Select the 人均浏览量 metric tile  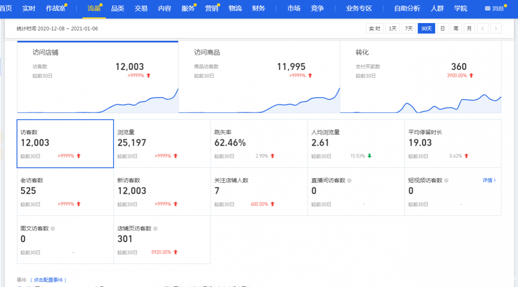(356, 144)
